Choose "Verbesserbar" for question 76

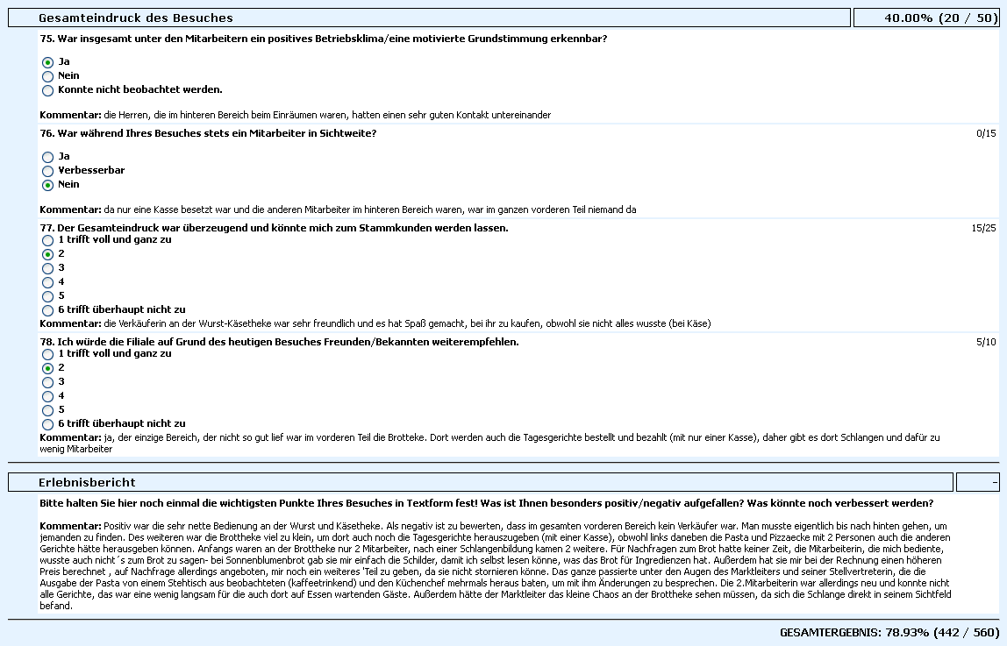click(47, 171)
